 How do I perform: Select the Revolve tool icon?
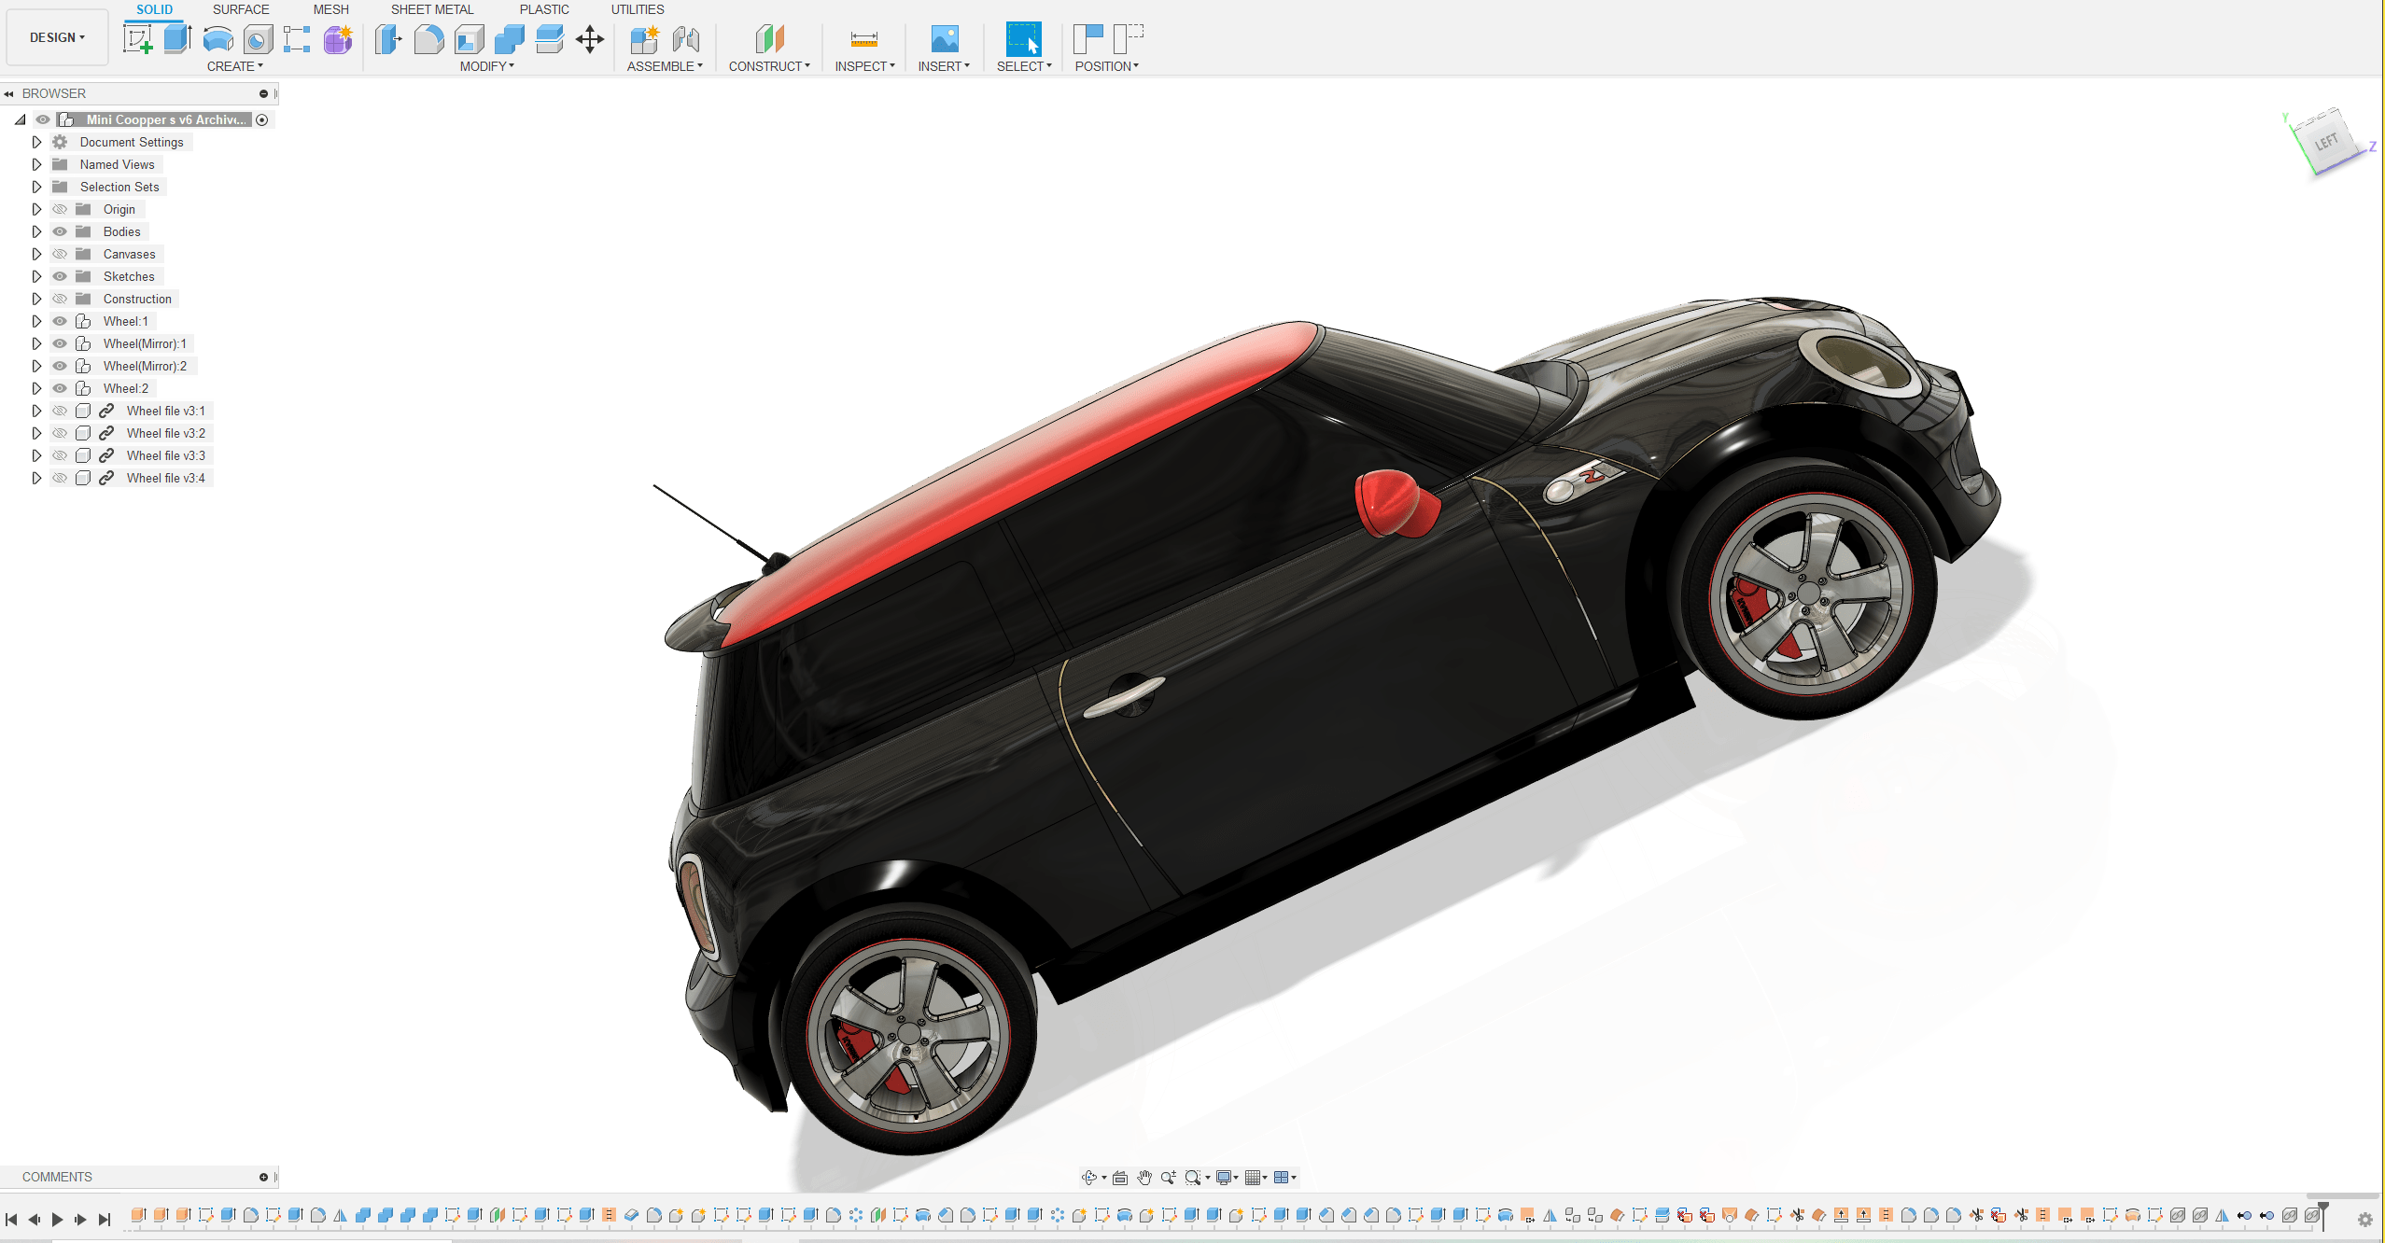217,39
